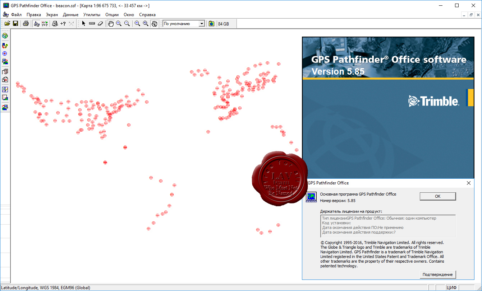482x291 pixels.
Task: Click the license holder information box
Action: pyautogui.click(x=388, y=226)
